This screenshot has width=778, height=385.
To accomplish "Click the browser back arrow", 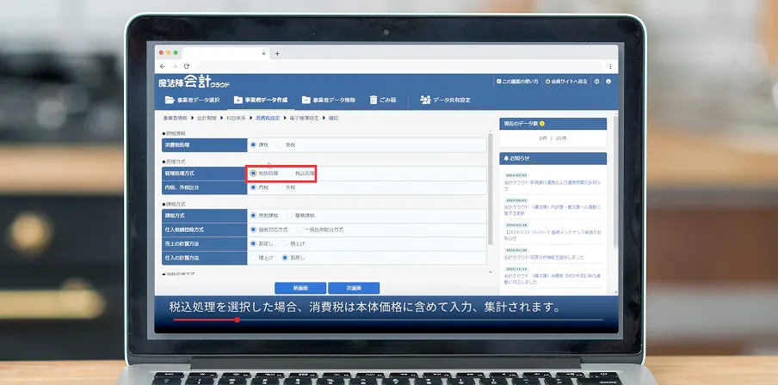I will point(163,66).
